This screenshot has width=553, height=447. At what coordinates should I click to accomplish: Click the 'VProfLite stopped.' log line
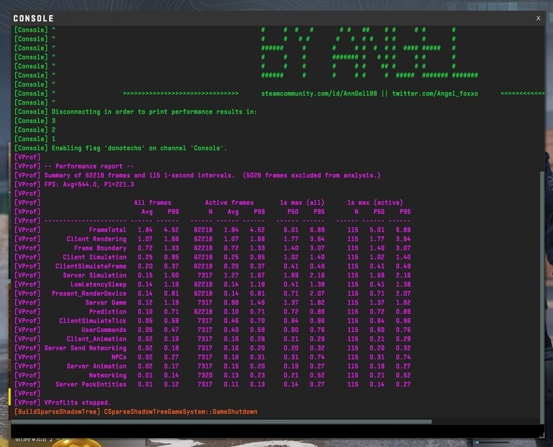[x=77, y=403]
